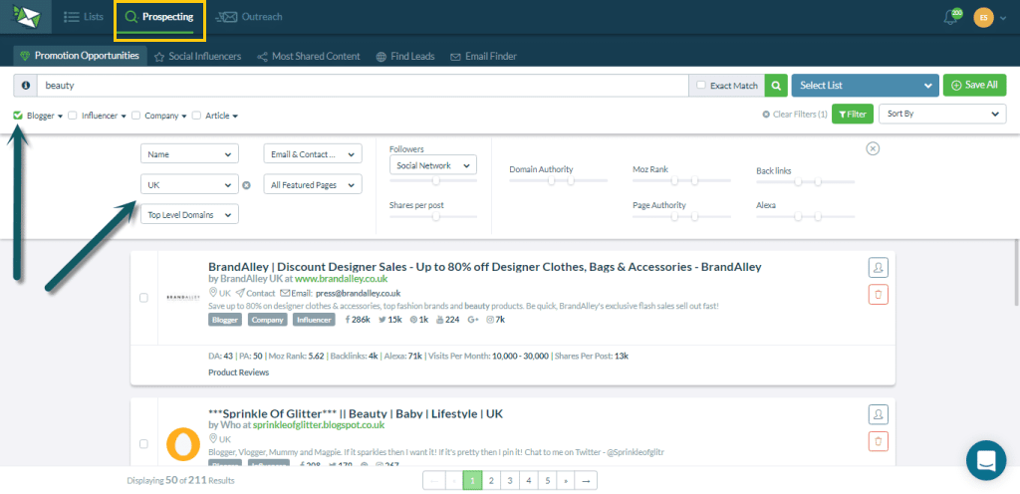The width and height of the screenshot is (1020, 494).
Task: Add BrandAlley as a contact via person icon
Action: coord(879,267)
